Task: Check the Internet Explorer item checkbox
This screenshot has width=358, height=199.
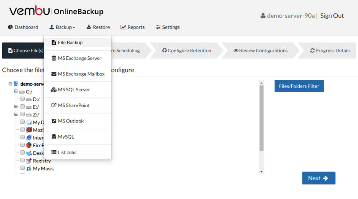Action: click(22, 137)
